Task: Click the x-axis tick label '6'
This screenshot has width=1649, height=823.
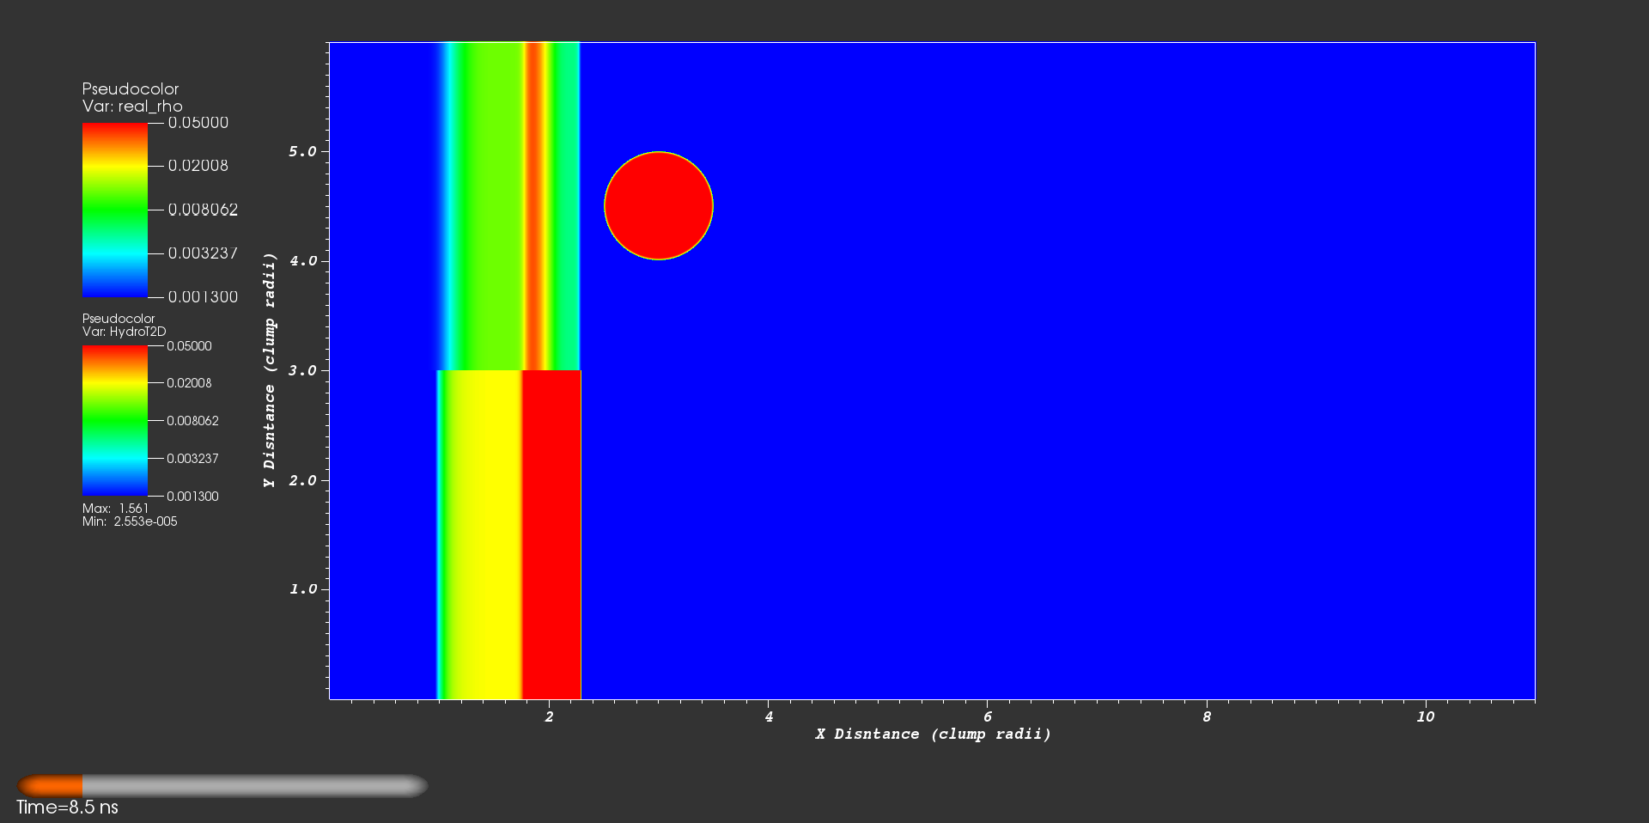Action: click(x=988, y=716)
